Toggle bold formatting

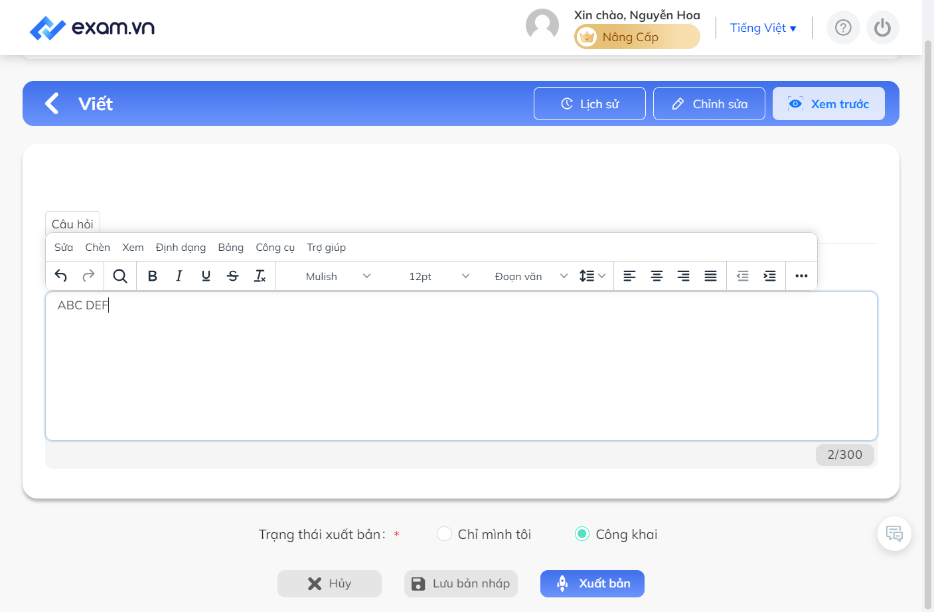click(x=153, y=276)
